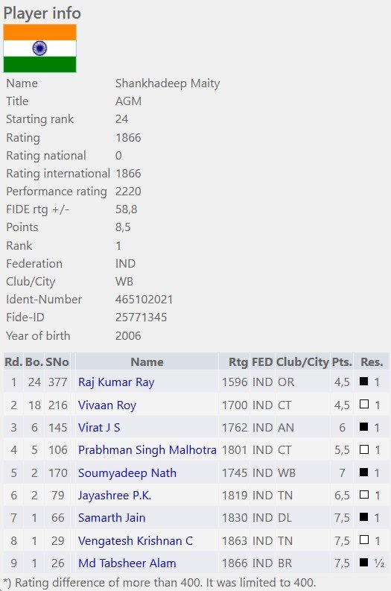
Task: Click the white piece icon in round 2
Action: [x=364, y=404]
